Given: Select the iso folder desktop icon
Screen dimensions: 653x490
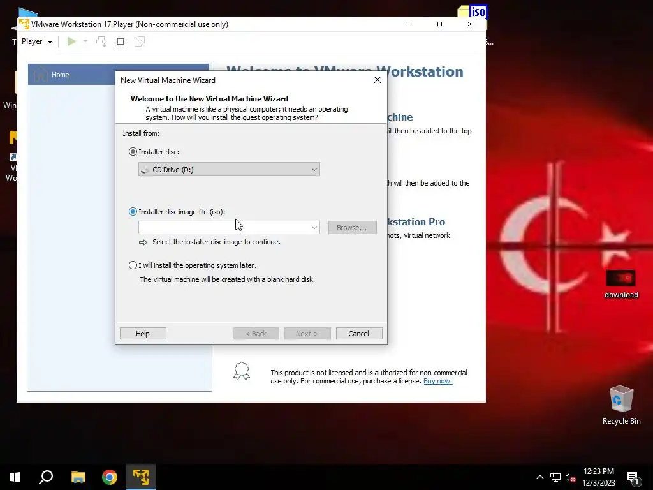Looking at the screenshot, I should (473, 11).
